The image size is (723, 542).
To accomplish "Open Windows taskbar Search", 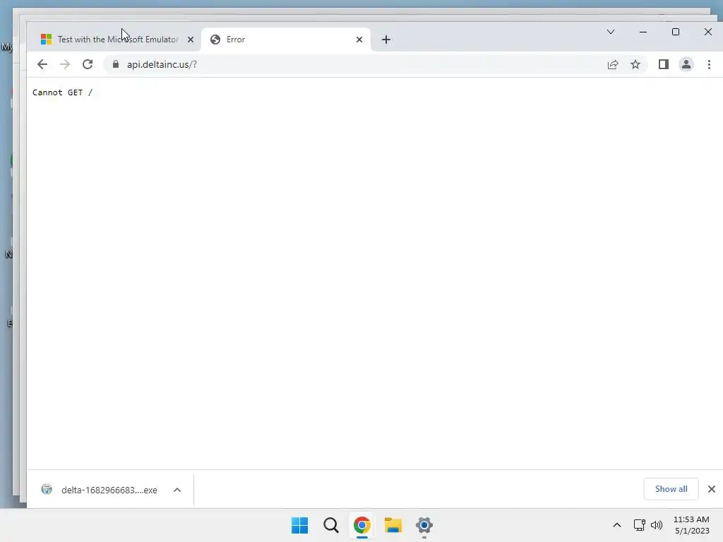I will tap(330, 525).
